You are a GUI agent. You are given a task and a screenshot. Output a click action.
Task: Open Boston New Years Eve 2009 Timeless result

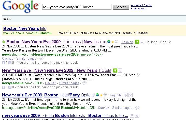[56, 42]
